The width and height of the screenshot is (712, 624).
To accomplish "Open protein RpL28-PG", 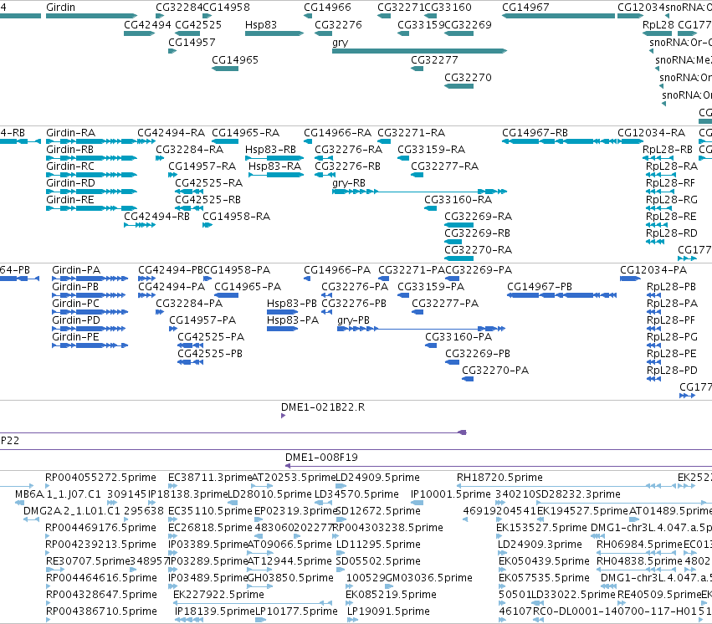I will (x=654, y=345).
